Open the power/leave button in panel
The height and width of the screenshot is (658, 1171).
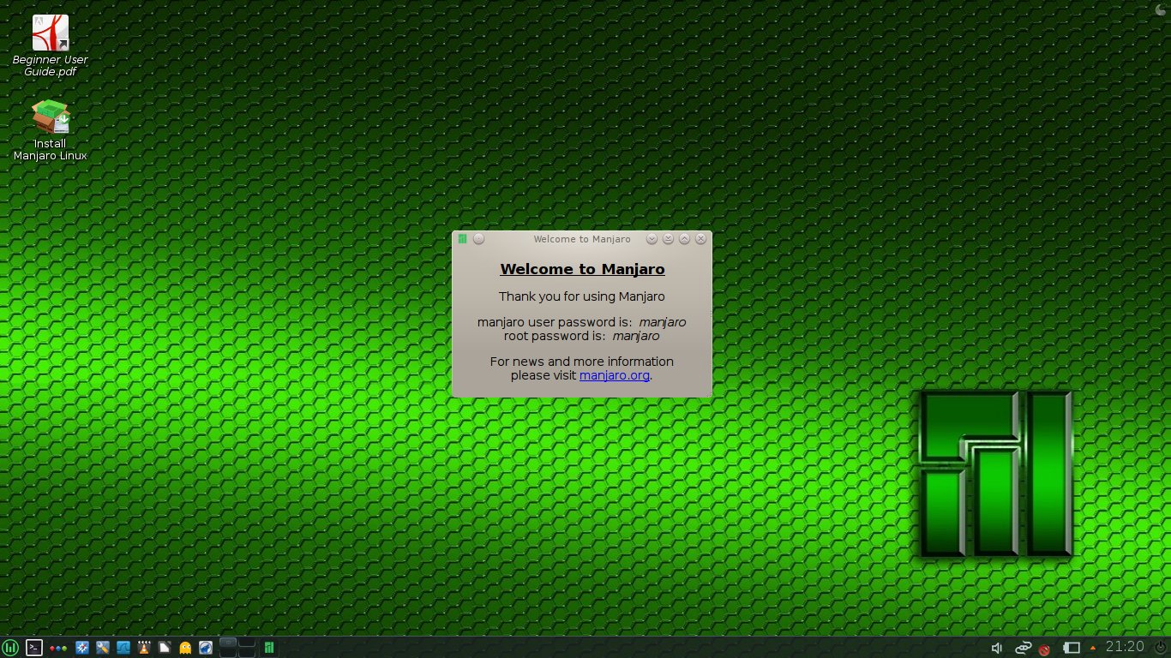click(x=1161, y=648)
